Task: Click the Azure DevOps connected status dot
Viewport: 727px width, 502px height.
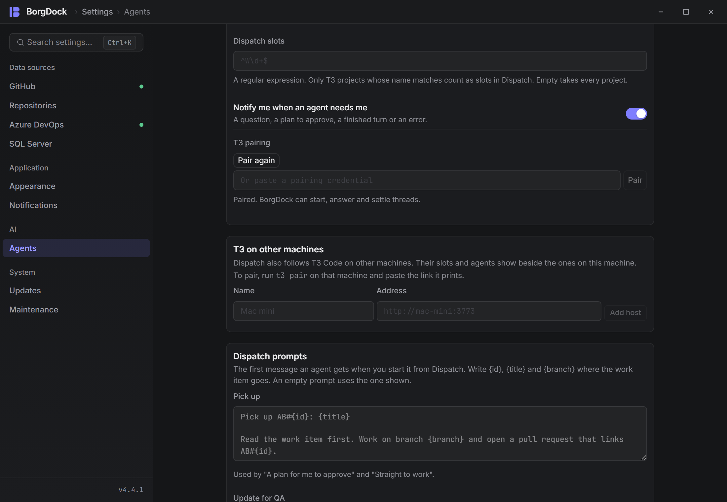Action: pyautogui.click(x=141, y=125)
